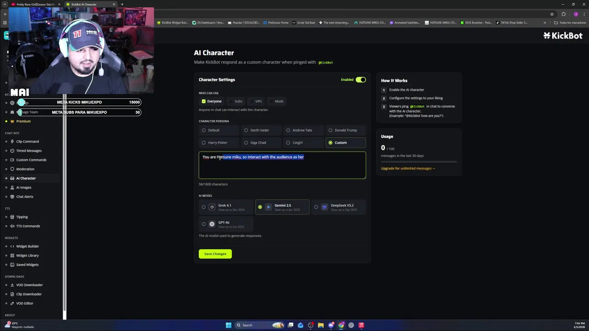Save the character changes
Screen dimensions: 589x331
pos(215,254)
